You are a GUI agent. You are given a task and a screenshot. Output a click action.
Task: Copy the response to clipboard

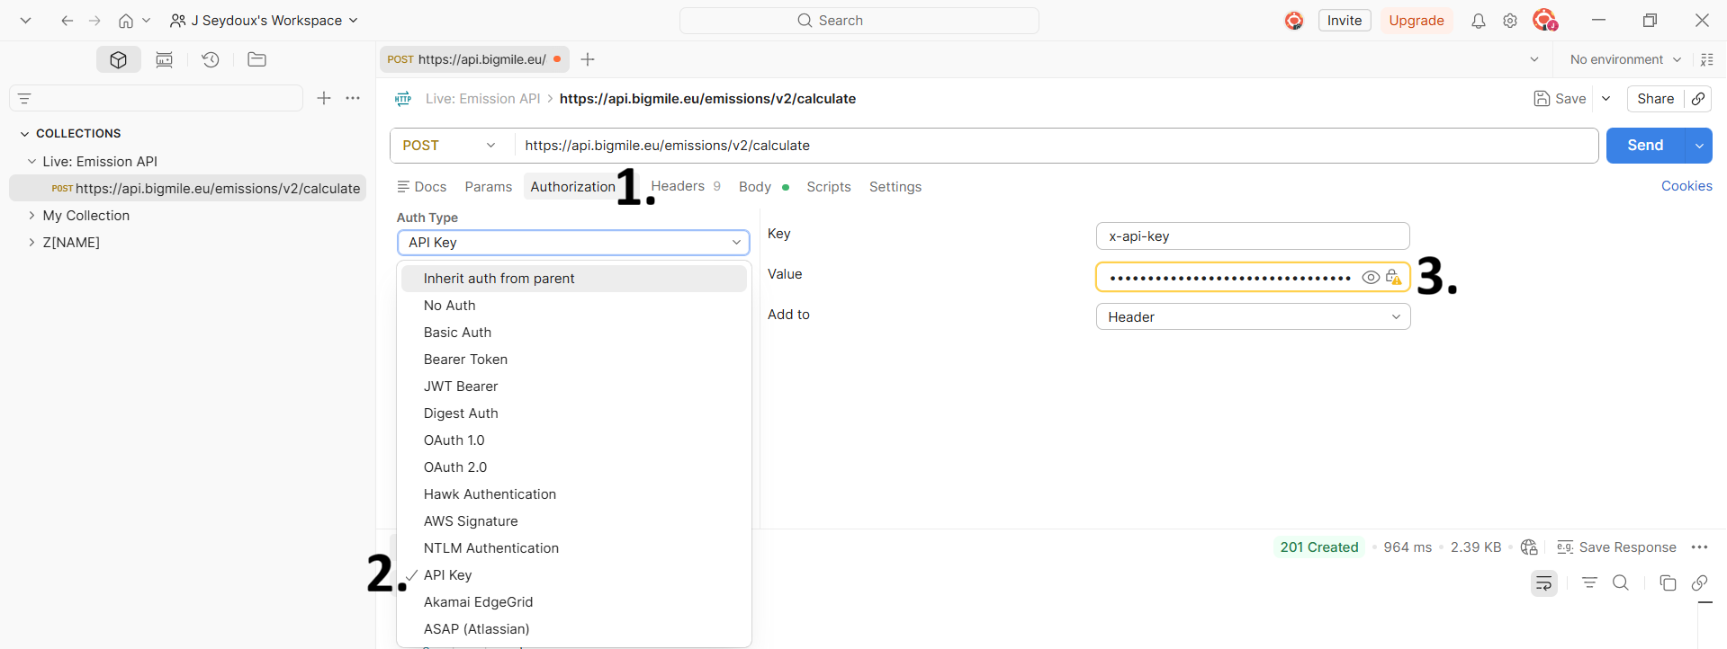point(1668,582)
